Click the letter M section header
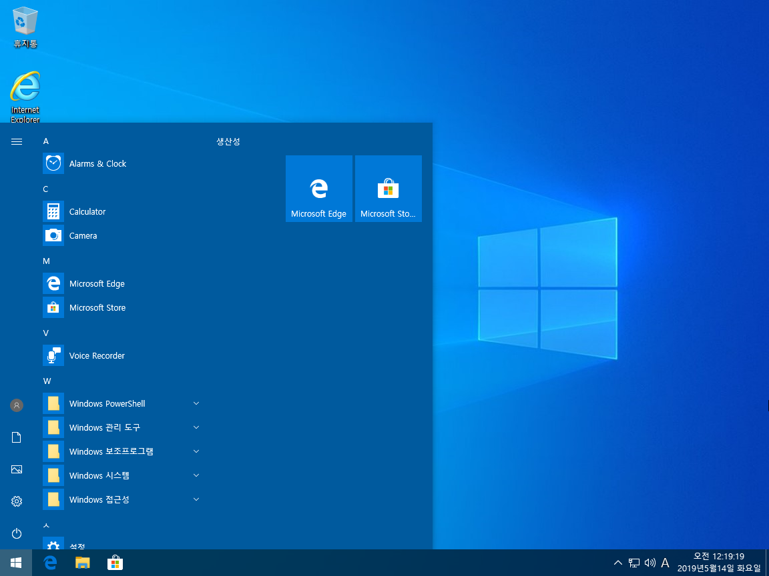769x576 pixels. 46,261
